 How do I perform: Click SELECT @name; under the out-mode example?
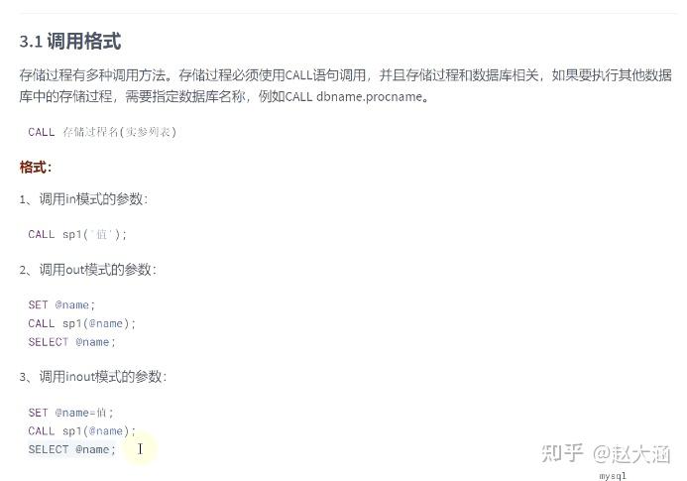[x=71, y=342]
